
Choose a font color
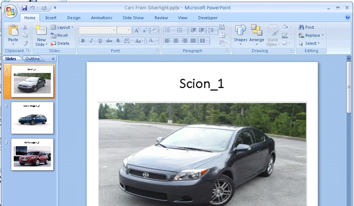coord(152,41)
